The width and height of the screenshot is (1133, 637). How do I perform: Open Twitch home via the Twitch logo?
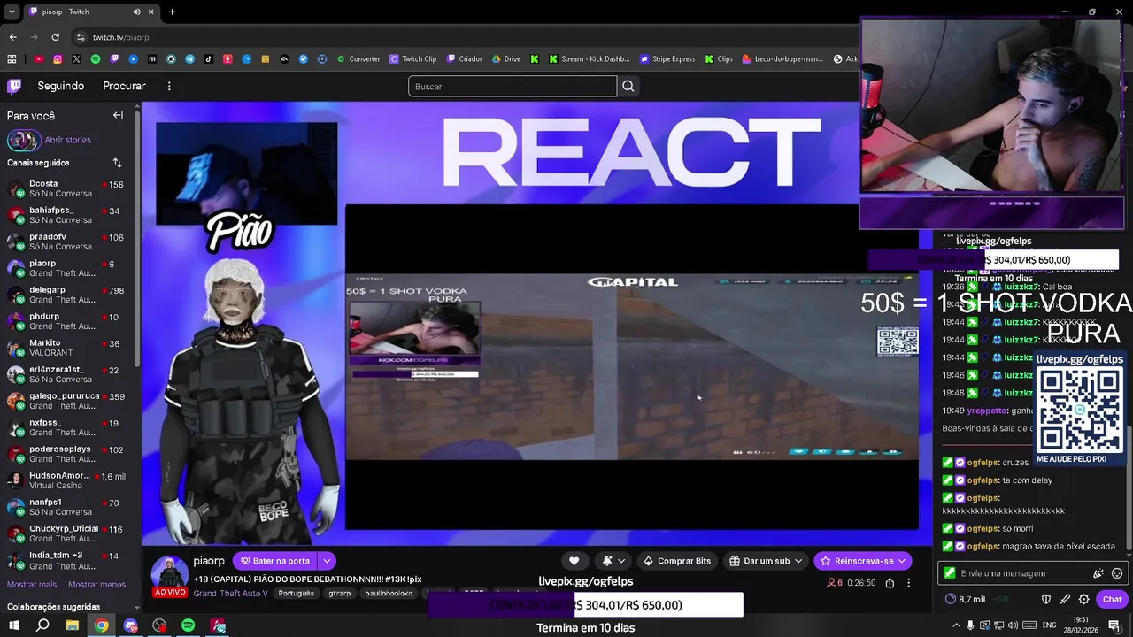(14, 86)
